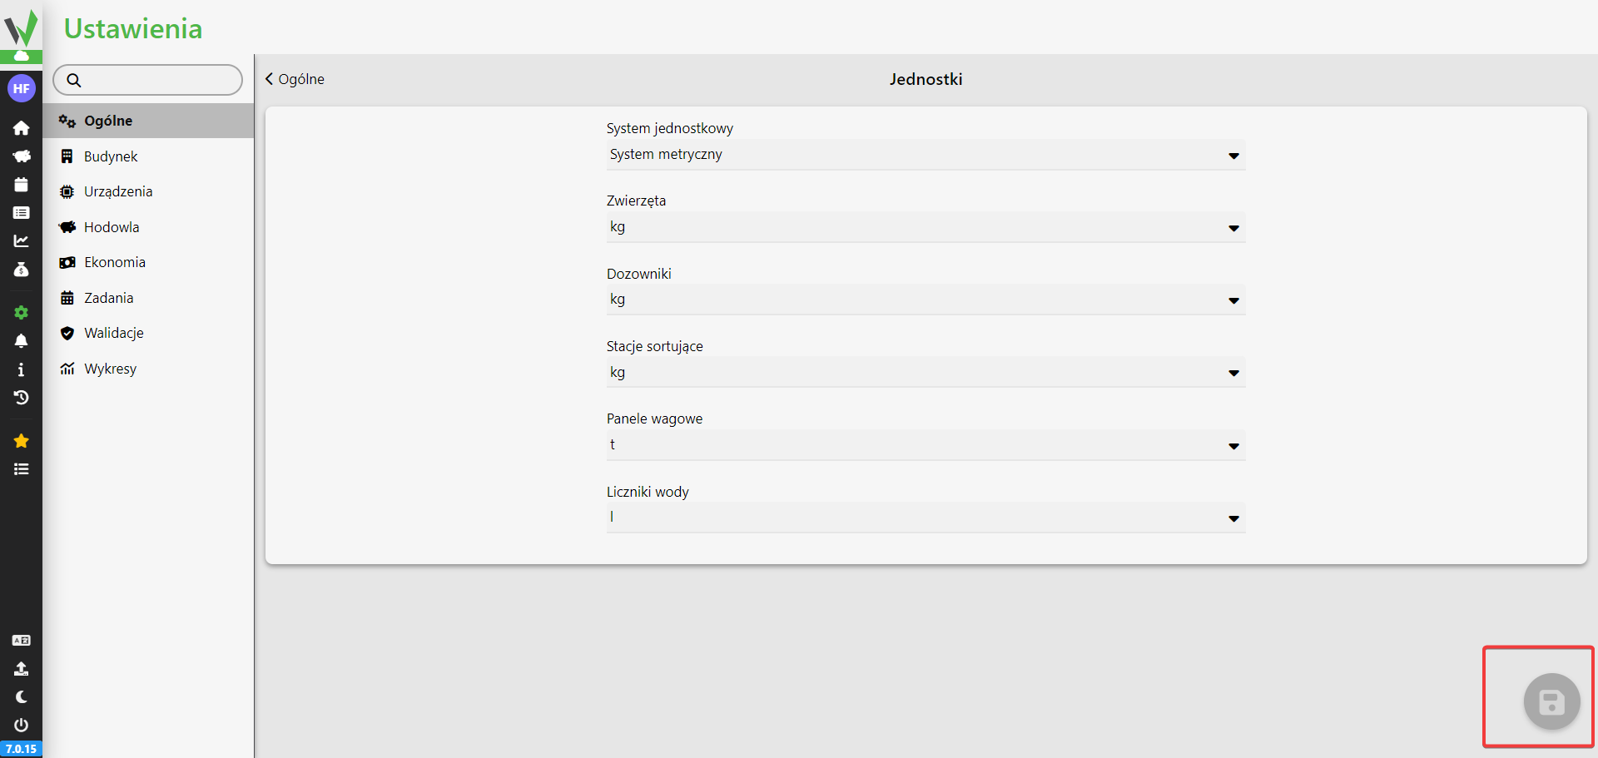Click the line chart icon in sidebar
This screenshot has width=1598, height=758.
[x=21, y=241]
